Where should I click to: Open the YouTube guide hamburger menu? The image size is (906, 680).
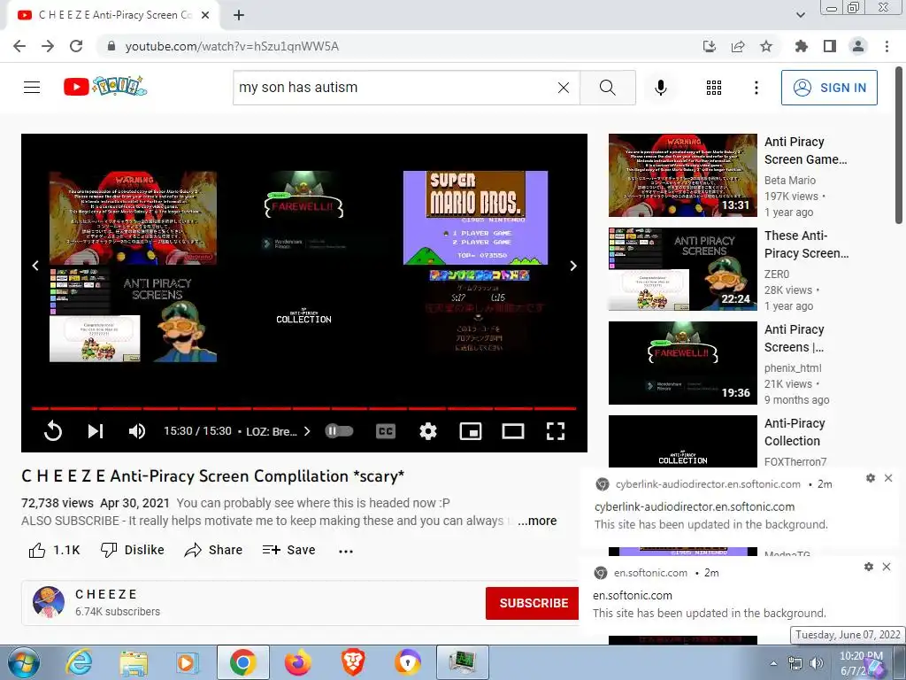click(x=32, y=88)
